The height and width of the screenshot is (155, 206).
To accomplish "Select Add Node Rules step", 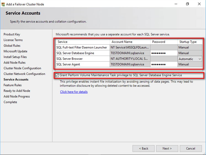I will click(x=15, y=63).
